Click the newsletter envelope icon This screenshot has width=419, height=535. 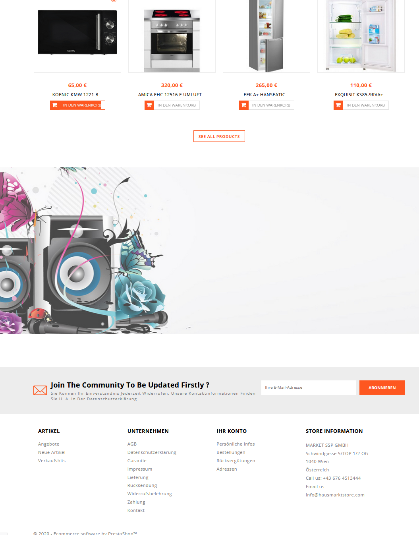click(40, 390)
